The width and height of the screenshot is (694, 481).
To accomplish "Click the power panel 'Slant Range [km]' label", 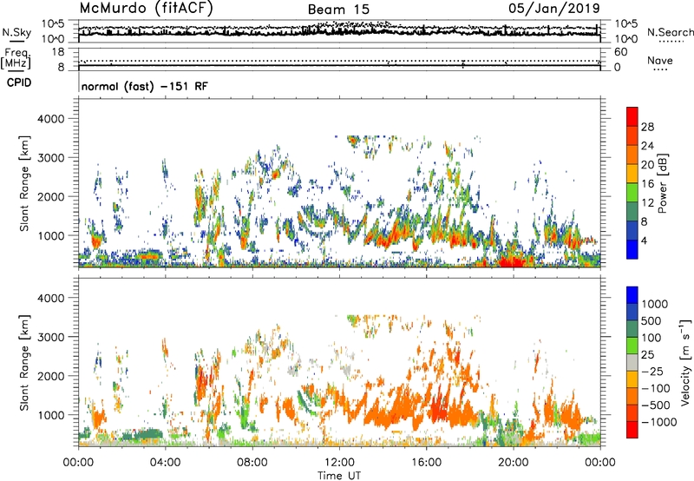I will click(x=25, y=183).
